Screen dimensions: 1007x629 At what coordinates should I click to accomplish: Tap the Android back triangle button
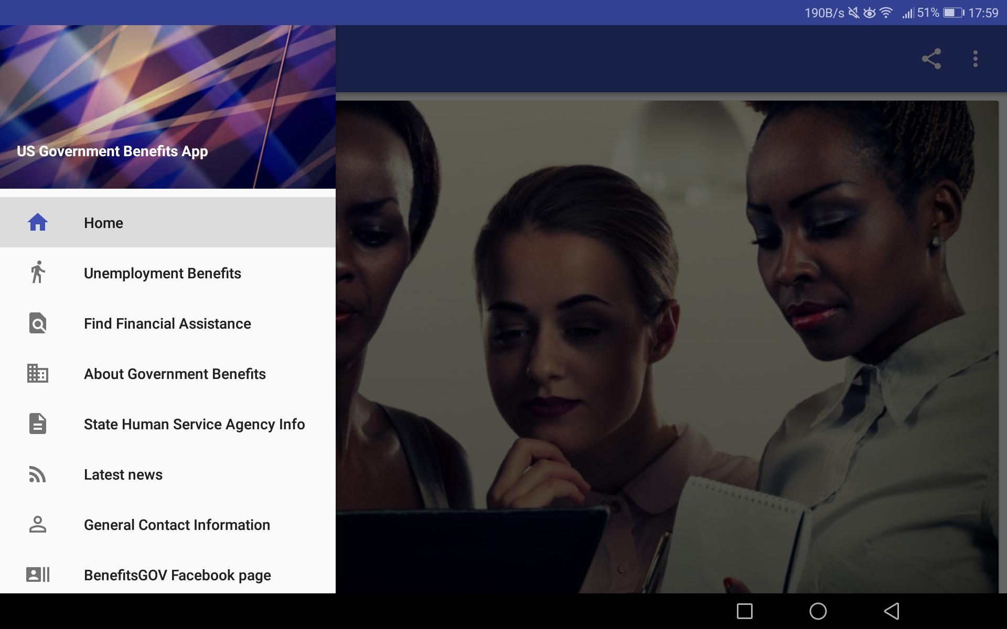(892, 611)
